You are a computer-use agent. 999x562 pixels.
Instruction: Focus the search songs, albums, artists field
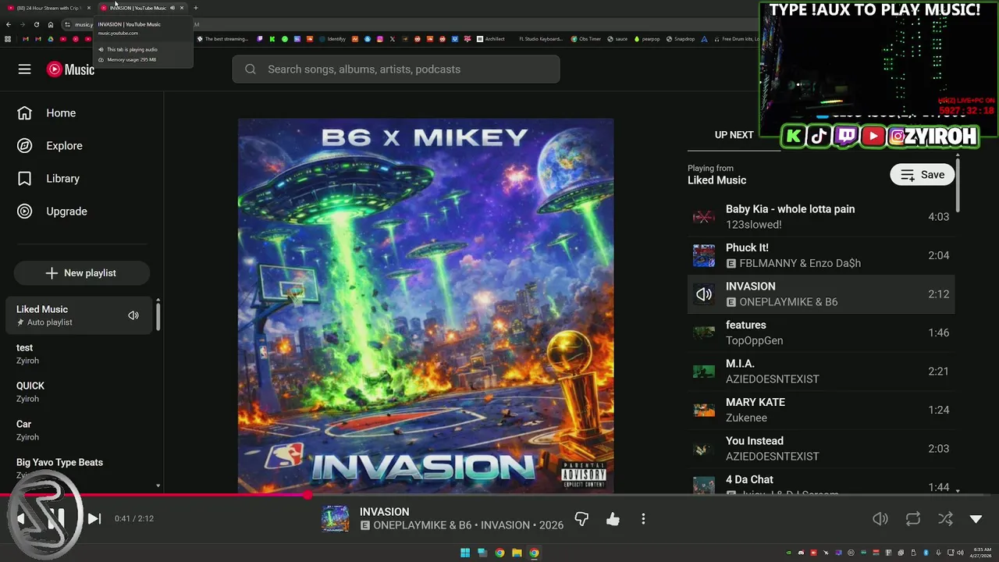(396, 69)
